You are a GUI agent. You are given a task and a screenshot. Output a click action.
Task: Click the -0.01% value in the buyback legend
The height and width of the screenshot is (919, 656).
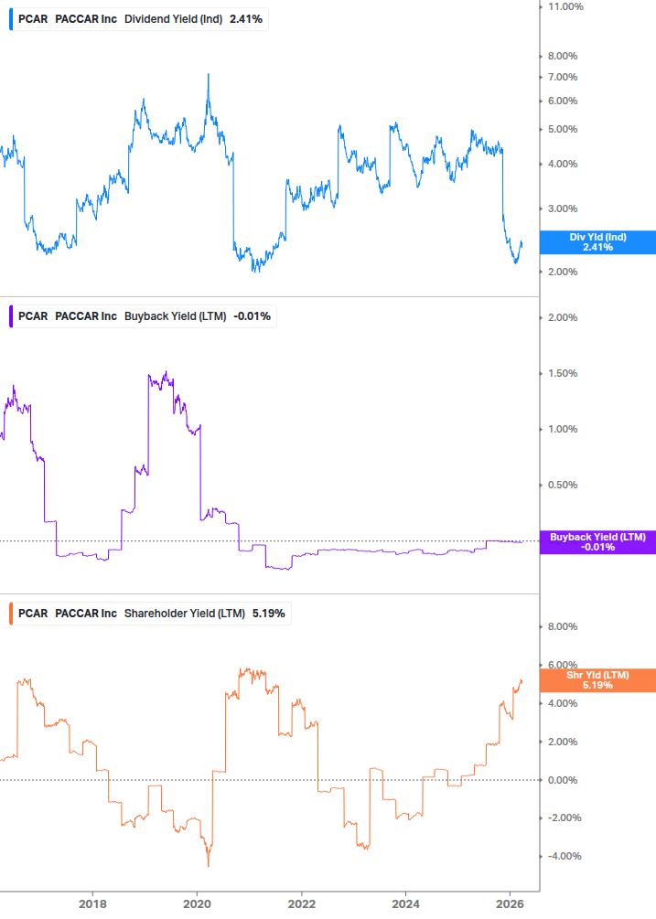click(x=253, y=316)
